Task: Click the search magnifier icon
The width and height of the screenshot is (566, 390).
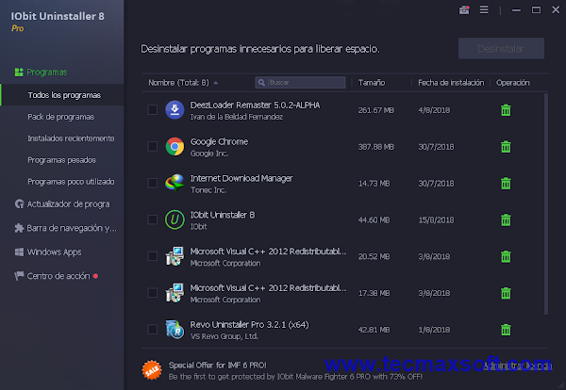Action: pyautogui.click(x=261, y=83)
